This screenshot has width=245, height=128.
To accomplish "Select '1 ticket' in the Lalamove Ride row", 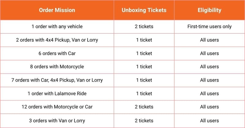I will [144, 94].
